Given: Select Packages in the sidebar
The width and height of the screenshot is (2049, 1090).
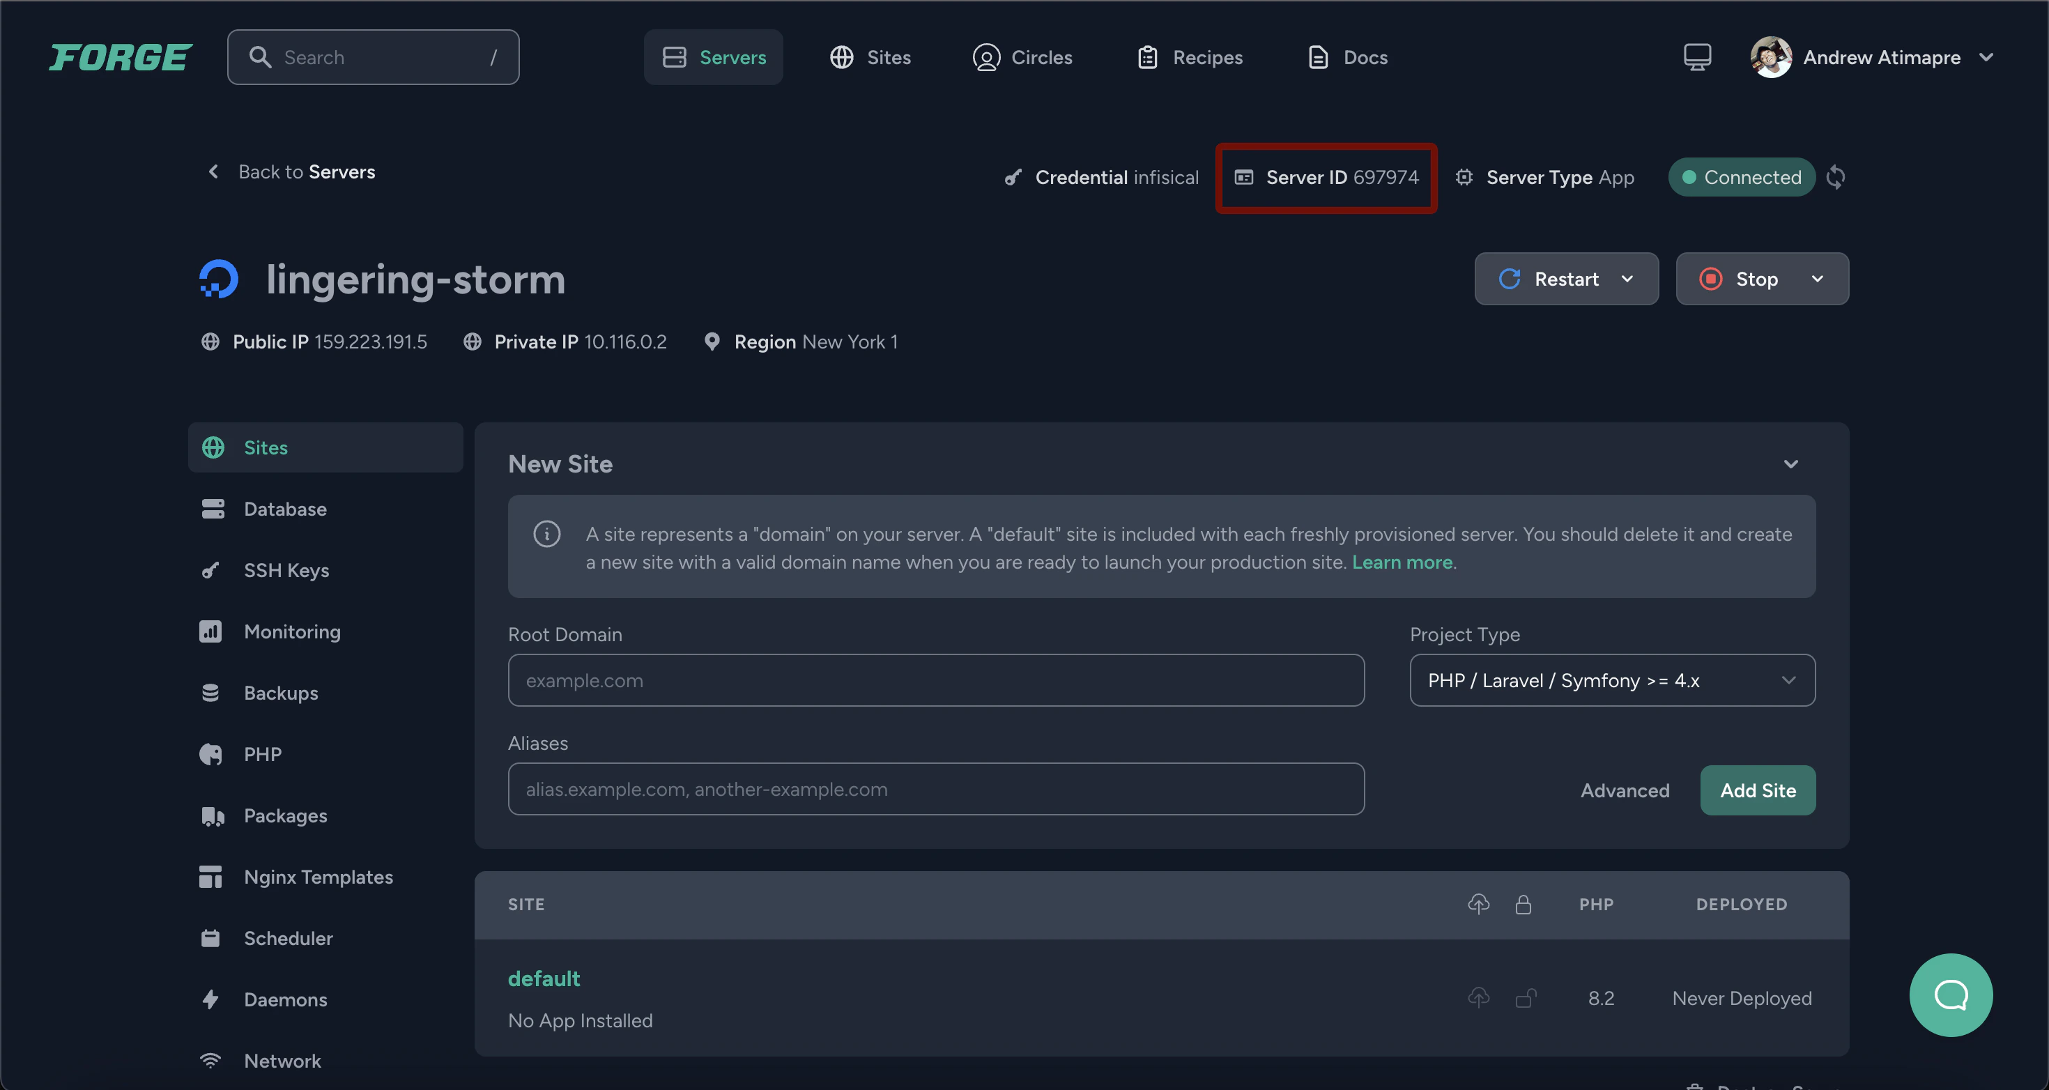Looking at the screenshot, I should 325,815.
